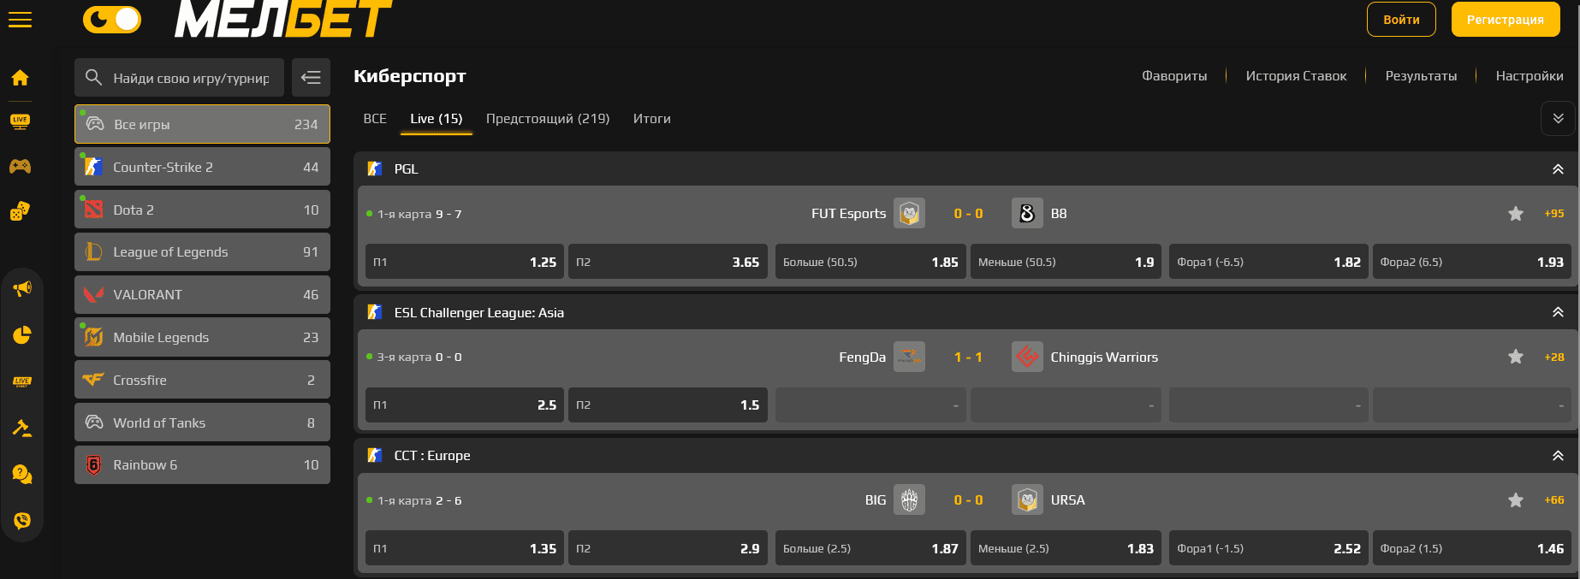The width and height of the screenshot is (1580, 579).
Task: Collapse the ESL Challenger League: Asia section
Action: coord(1558,312)
